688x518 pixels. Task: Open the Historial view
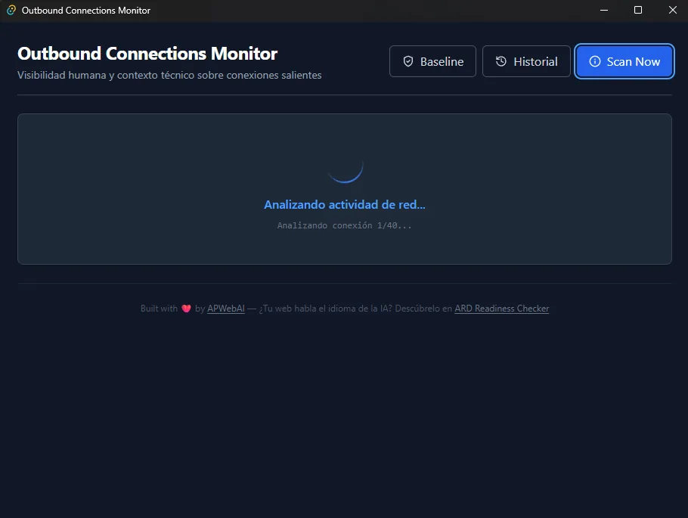point(526,61)
